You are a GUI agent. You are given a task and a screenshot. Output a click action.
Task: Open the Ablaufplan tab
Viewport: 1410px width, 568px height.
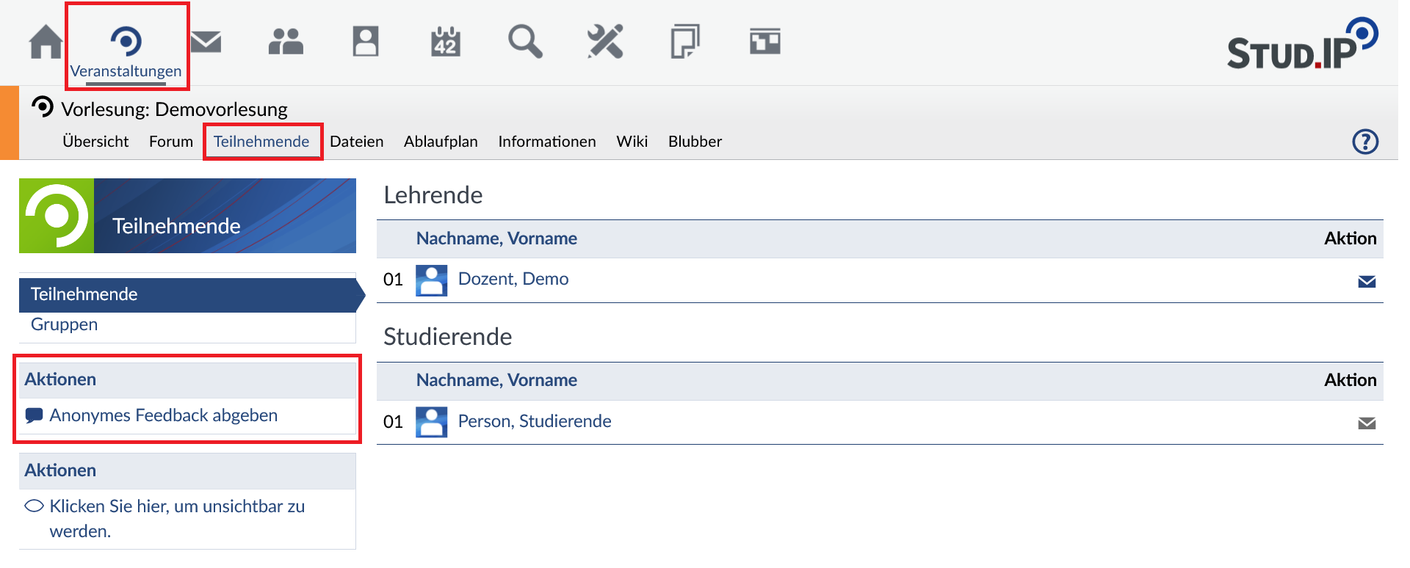(x=441, y=142)
